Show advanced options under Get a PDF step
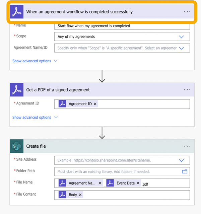201x214 pixels. [35, 118]
